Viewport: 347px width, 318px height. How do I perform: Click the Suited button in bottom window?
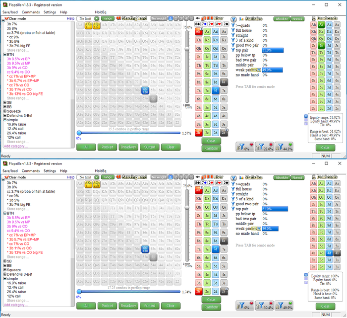[150, 306]
